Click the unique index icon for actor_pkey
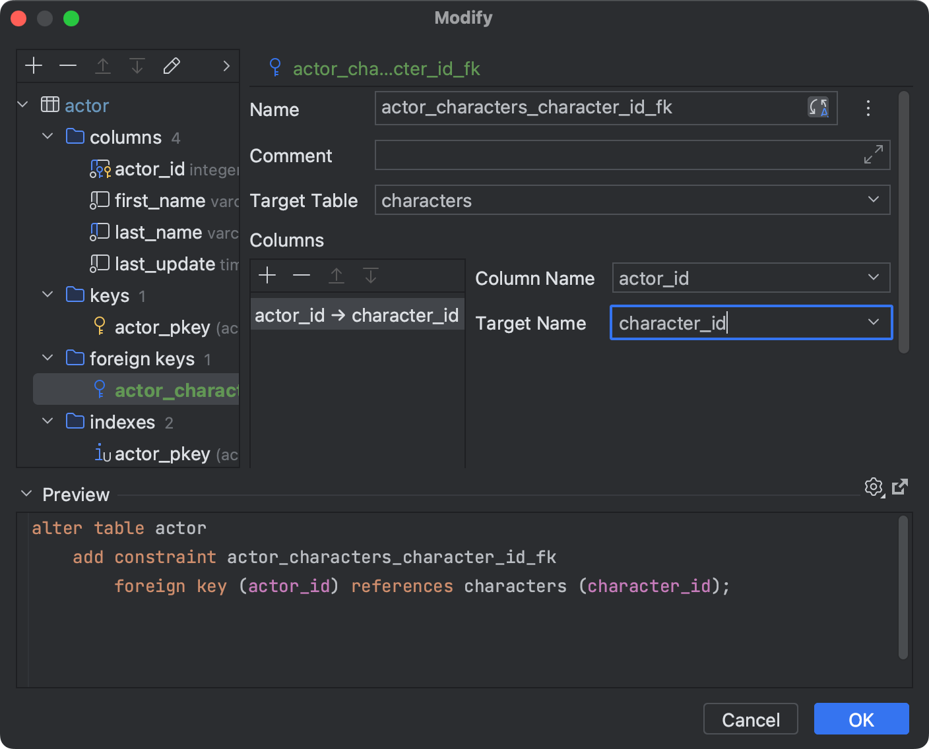The height and width of the screenshot is (749, 929). (x=102, y=453)
